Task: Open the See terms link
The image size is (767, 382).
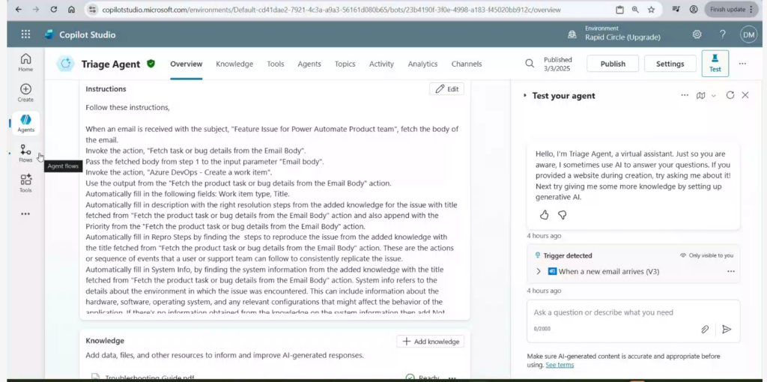Action: tap(560, 365)
